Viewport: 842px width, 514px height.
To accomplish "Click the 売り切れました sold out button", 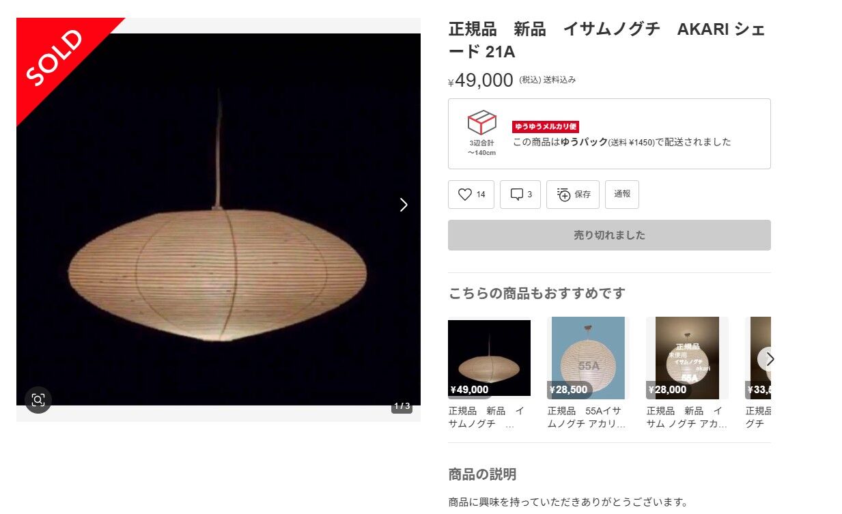I will (x=609, y=235).
